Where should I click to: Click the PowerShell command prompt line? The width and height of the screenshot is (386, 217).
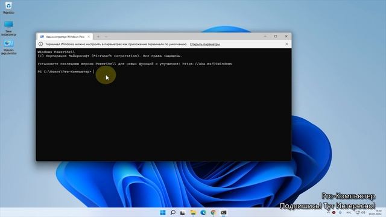[66, 72]
